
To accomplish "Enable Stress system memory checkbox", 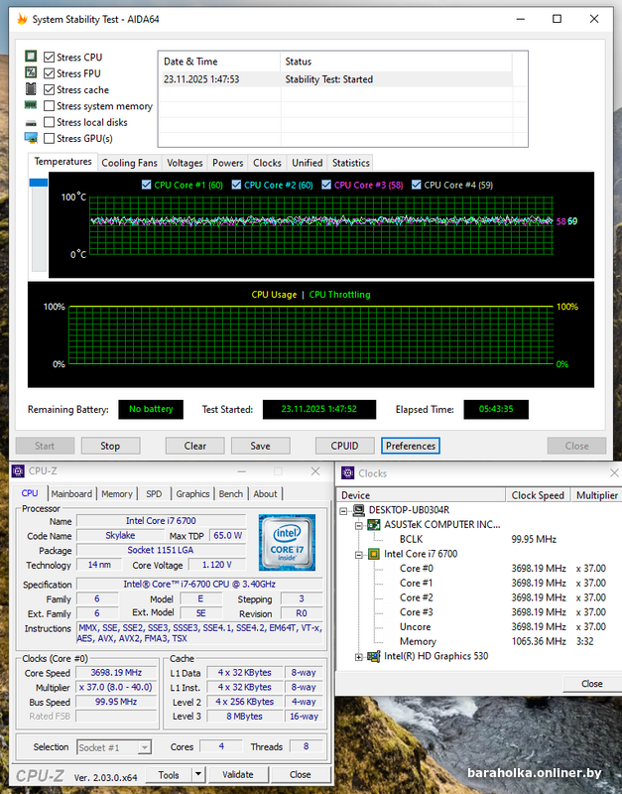I will 49,106.
